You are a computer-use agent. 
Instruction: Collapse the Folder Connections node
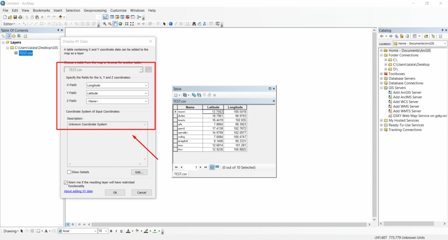pos(381,55)
